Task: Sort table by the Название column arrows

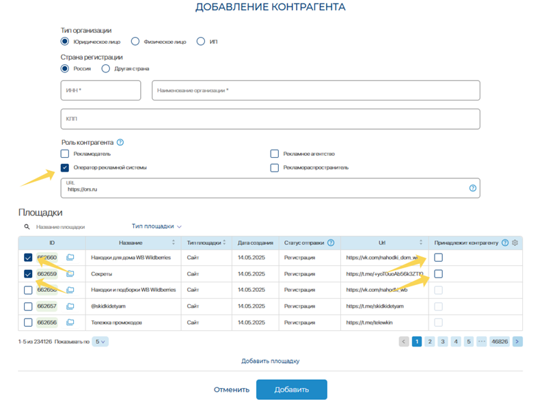Action: click(x=173, y=243)
